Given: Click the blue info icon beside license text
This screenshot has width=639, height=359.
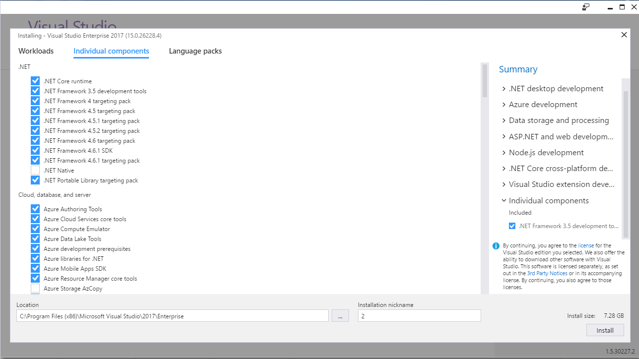Looking at the screenshot, I should [x=496, y=246].
